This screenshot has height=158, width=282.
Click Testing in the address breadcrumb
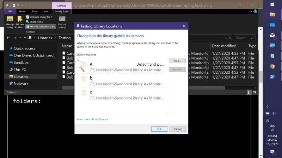[x=65, y=38]
